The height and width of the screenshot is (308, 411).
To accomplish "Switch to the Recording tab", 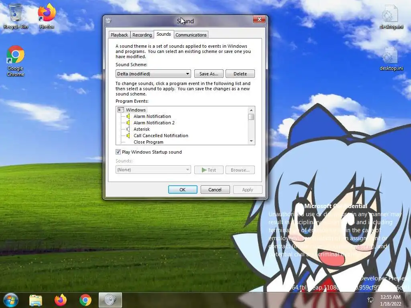I will tap(142, 35).
